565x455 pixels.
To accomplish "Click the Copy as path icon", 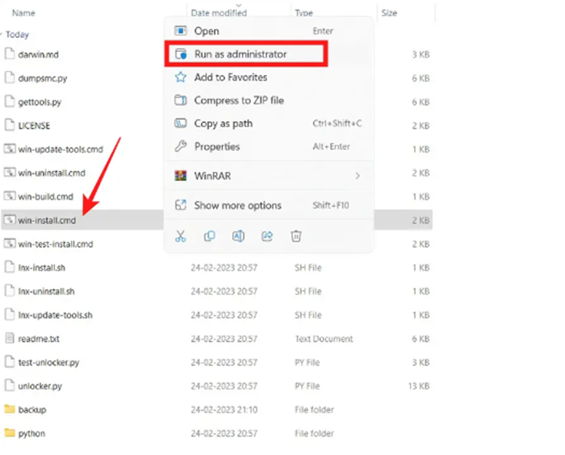I will [x=181, y=123].
